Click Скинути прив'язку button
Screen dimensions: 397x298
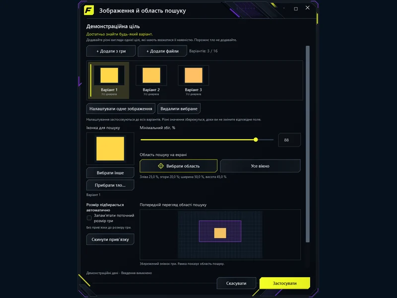tap(110, 239)
